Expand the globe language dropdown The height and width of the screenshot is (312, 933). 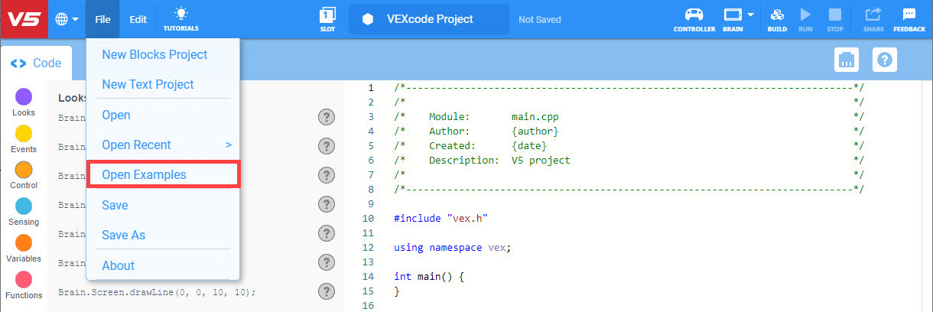pyautogui.click(x=67, y=19)
